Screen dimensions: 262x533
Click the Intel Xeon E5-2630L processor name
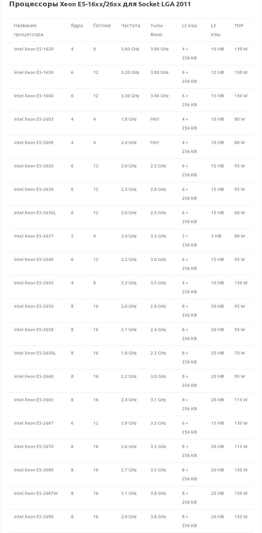click(35, 213)
